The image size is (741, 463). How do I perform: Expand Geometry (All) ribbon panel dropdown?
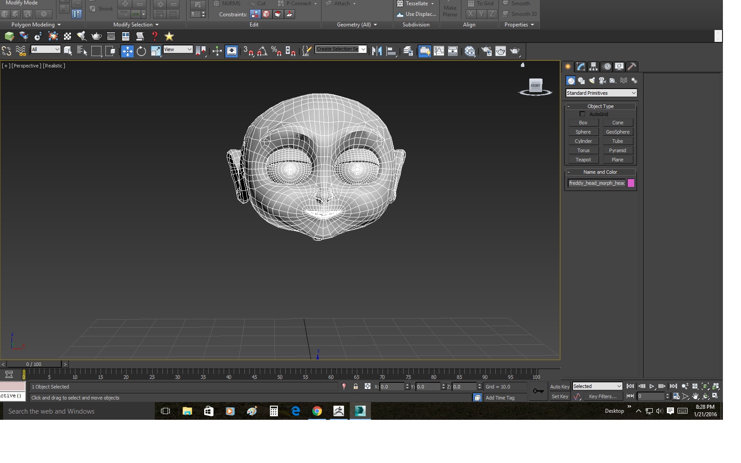pos(357,25)
